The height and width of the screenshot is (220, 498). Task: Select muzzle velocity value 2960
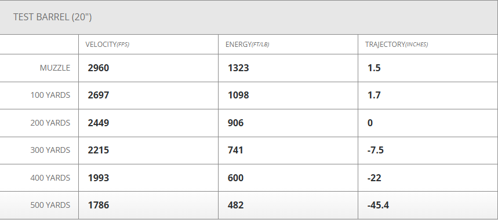click(x=99, y=68)
